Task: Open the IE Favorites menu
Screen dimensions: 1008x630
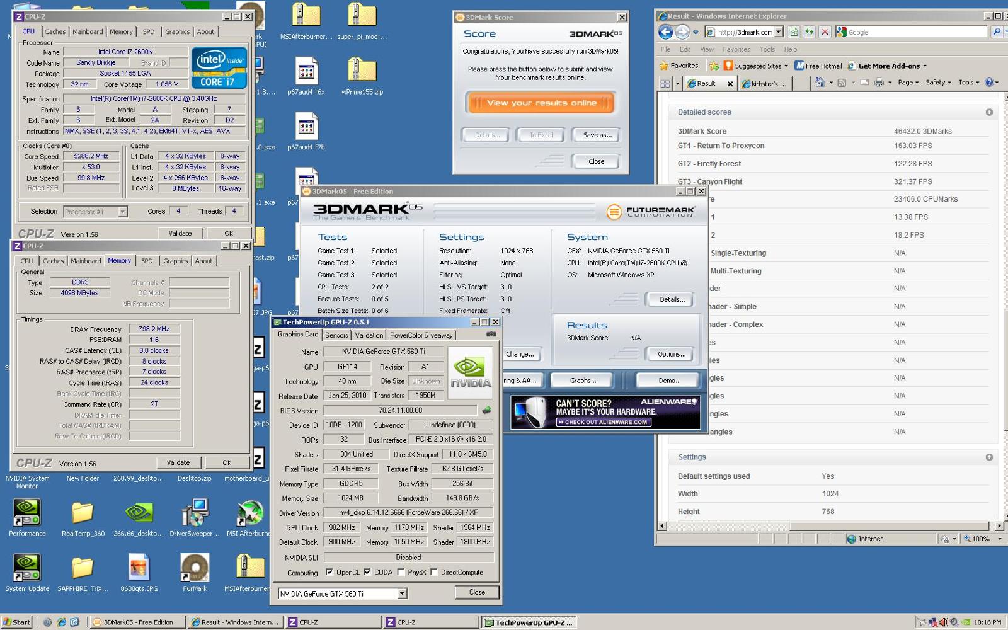Action: (x=736, y=49)
